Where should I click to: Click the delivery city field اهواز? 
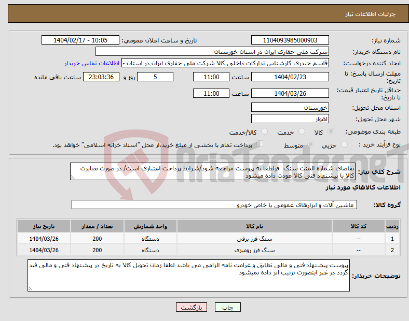(290, 119)
